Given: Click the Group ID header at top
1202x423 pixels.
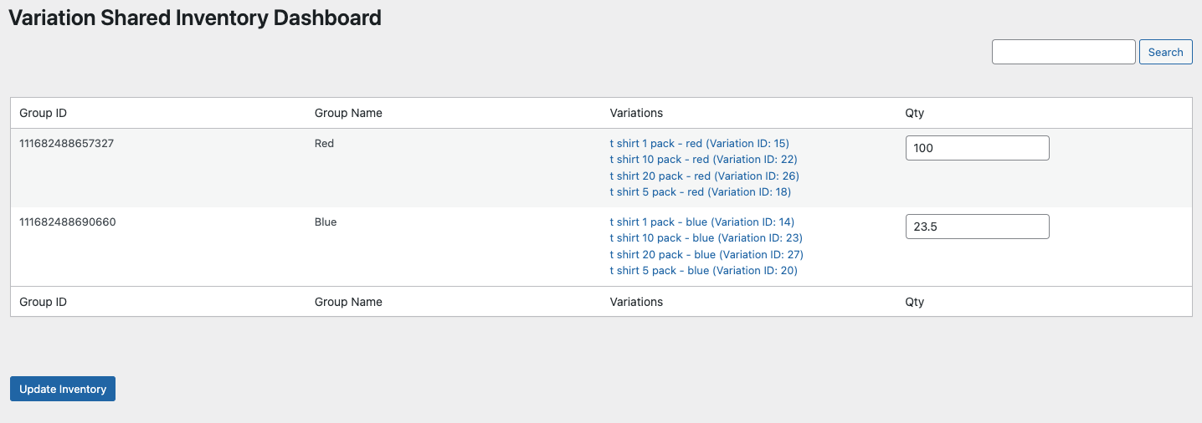Looking at the screenshot, I should pyautogui.click(x=43, y=113).
